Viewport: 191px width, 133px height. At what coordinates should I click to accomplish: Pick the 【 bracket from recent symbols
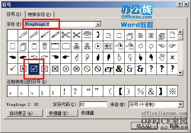pyautogui.click(x=119, y=91)
